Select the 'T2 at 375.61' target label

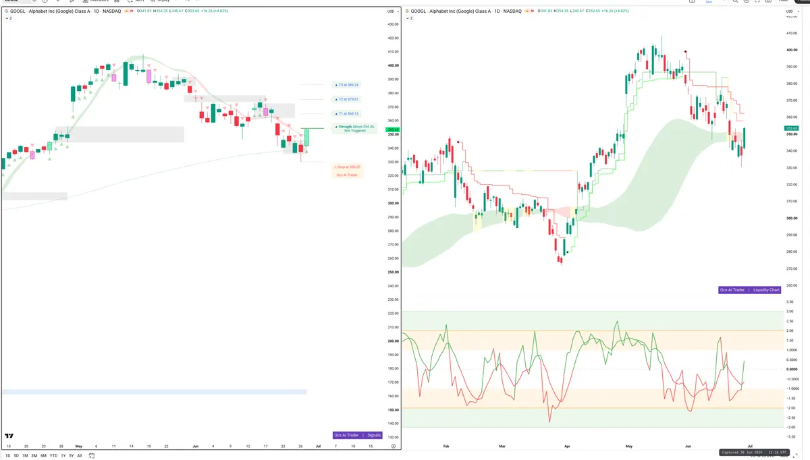click(348, 99)
